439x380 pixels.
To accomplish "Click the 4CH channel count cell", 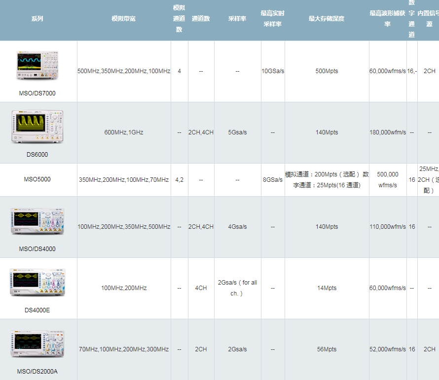I will (x=201, y=288).
